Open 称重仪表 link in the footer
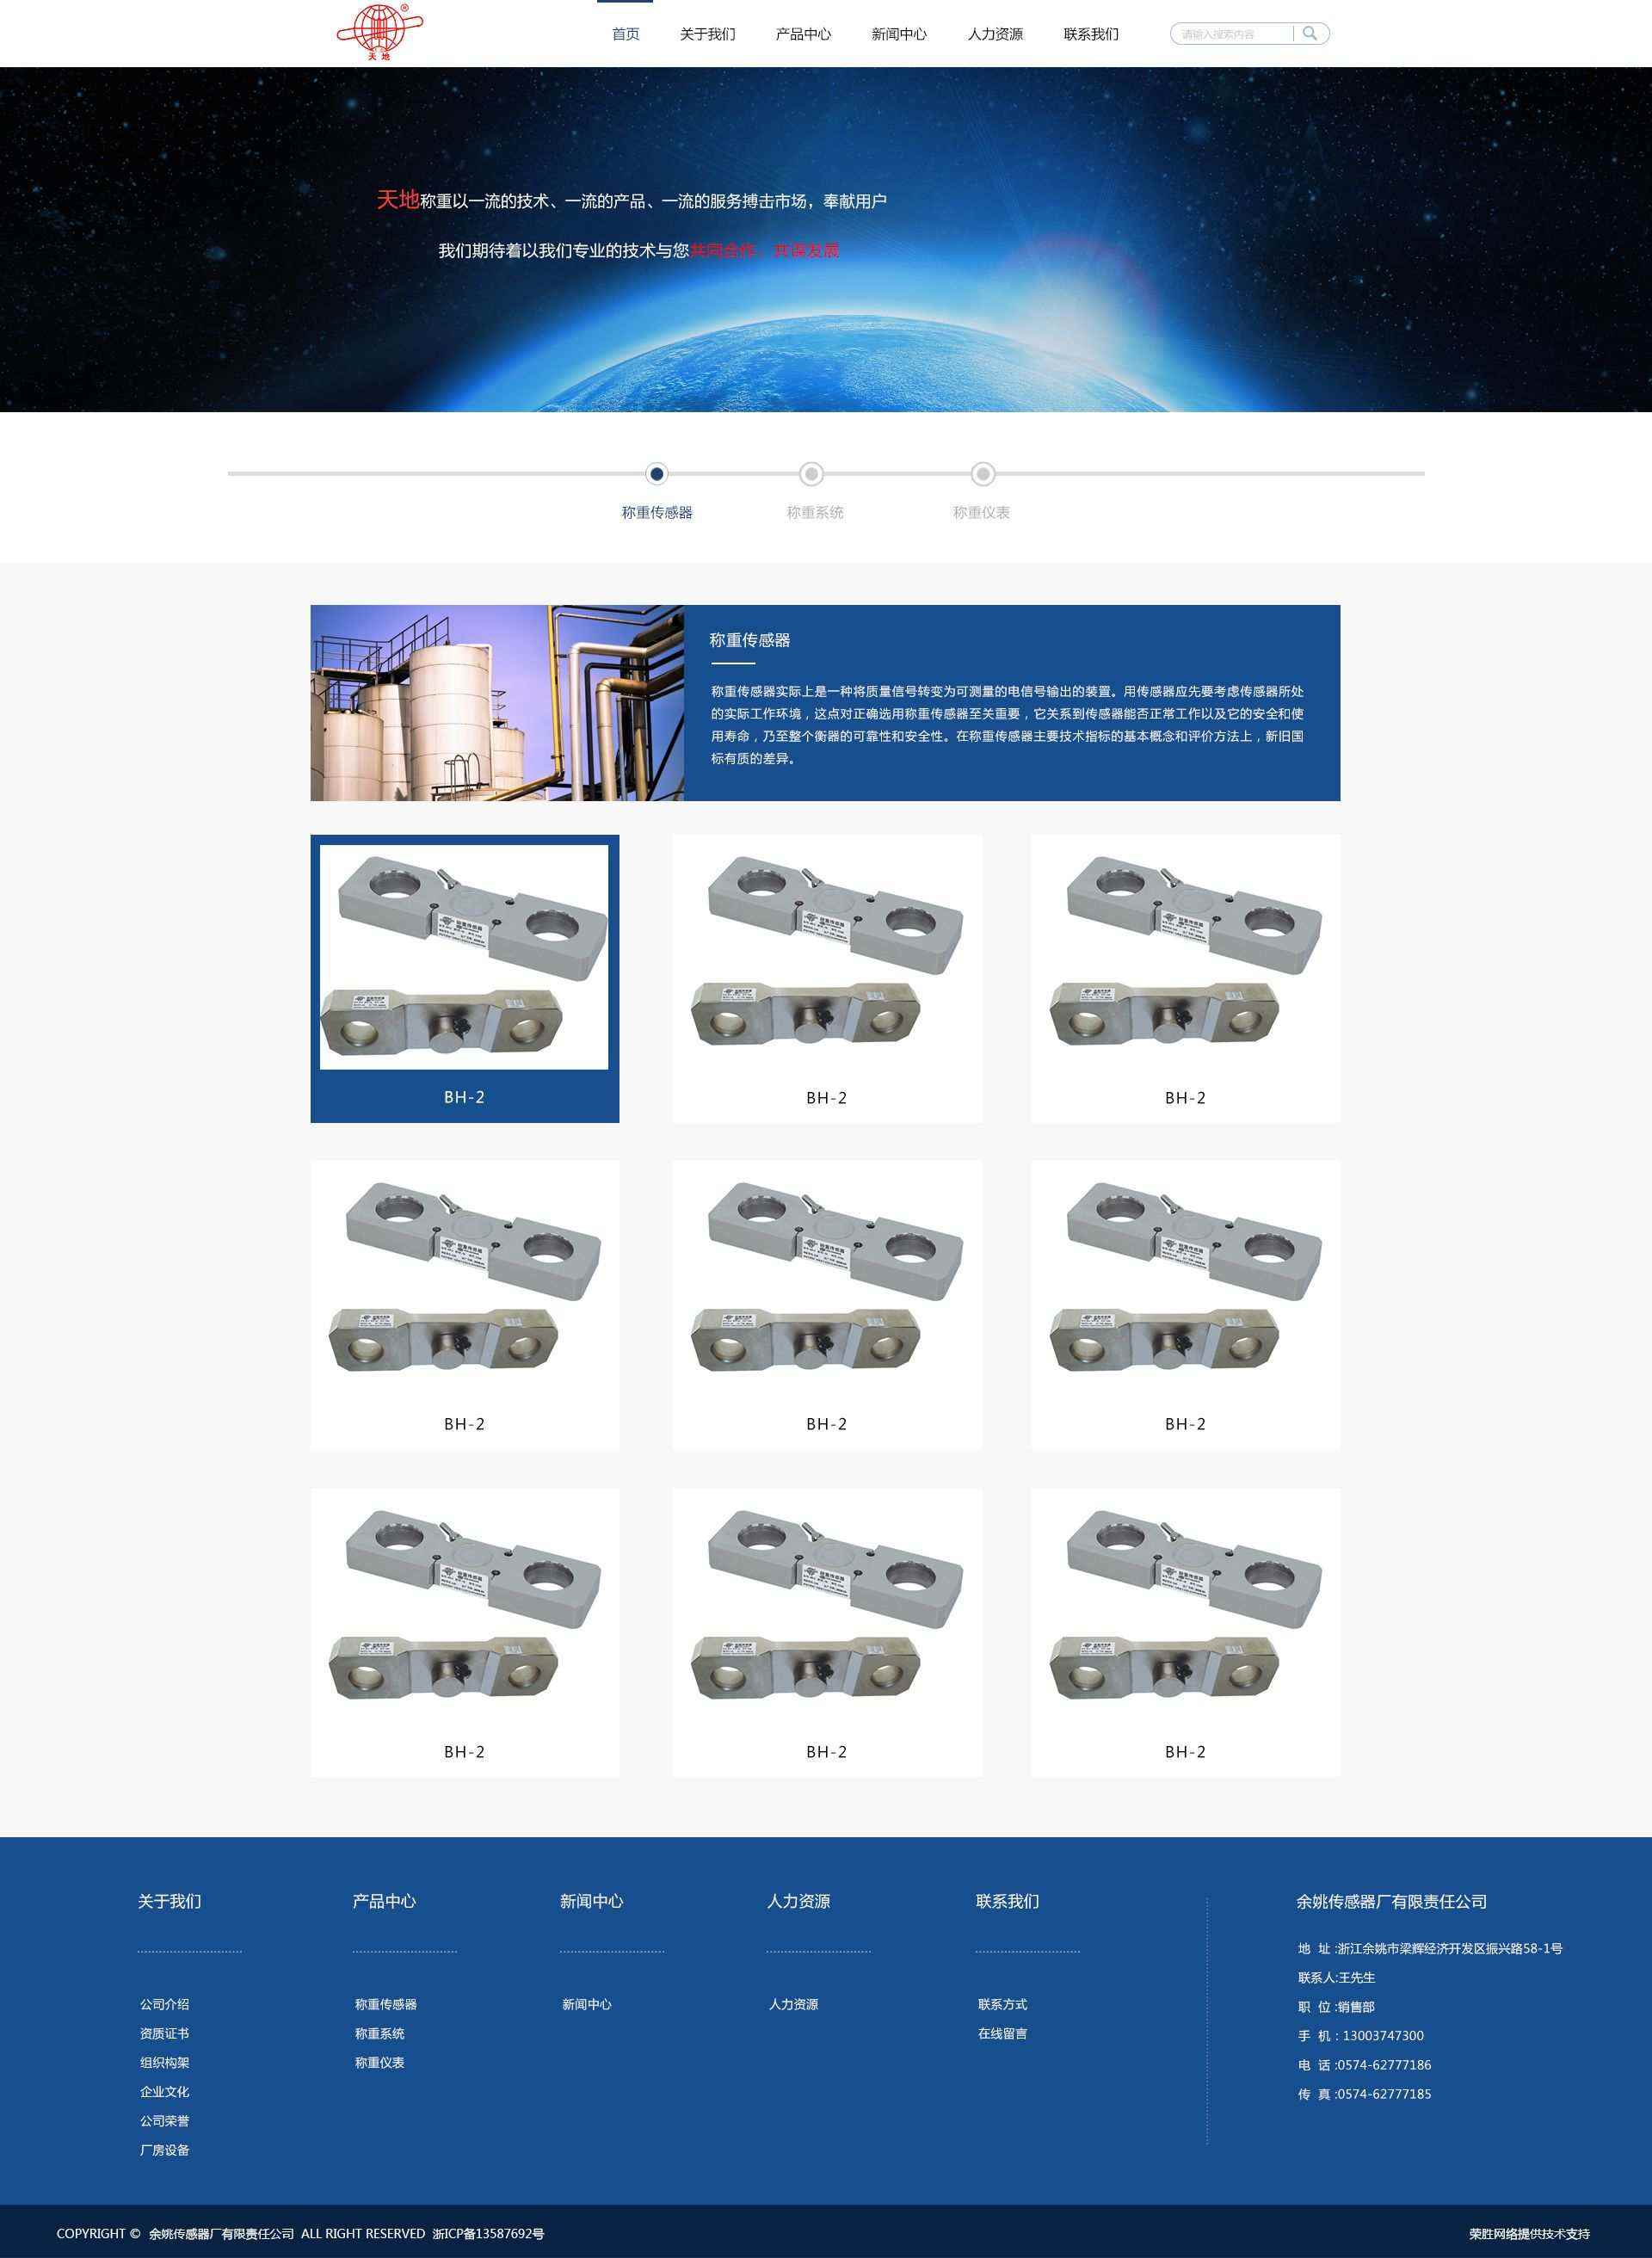1652x2258 pixels. pos(379,2062)
